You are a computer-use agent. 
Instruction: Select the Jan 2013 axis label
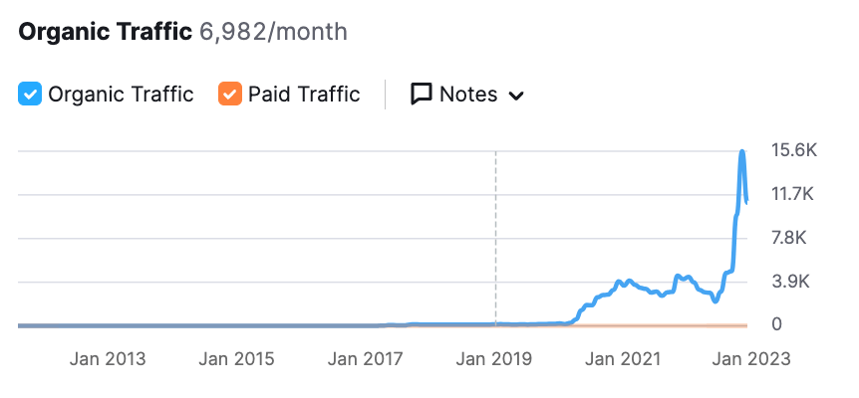point(108,359)
